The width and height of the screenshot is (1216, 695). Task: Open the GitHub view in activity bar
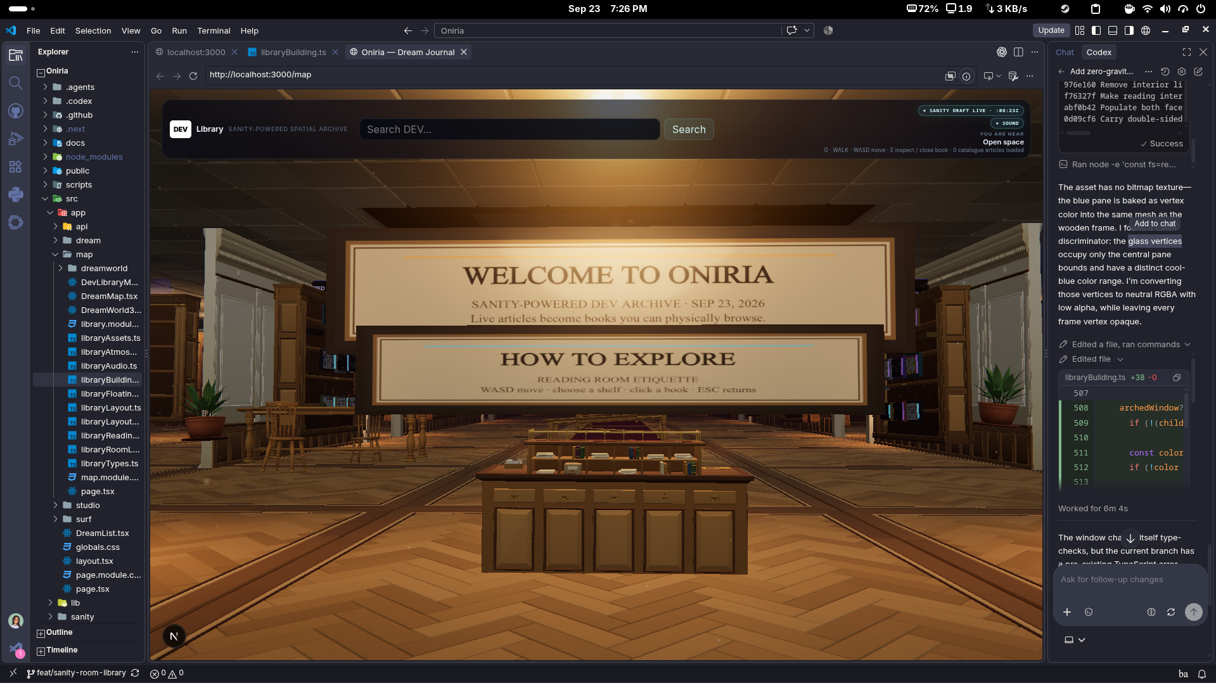pyautogui.click(x=16, y=111)
